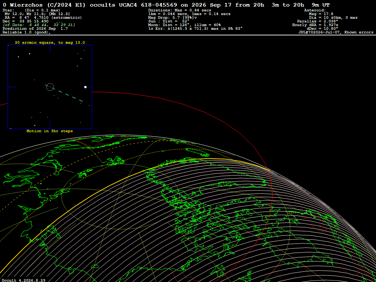Click the 'Hourly dRA = 1.927s' value

tap(315, 25)
